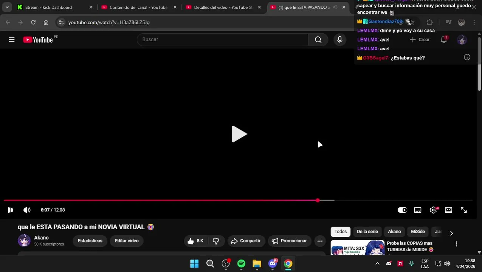
Task: Close the Kick Dashboard tab
Action: (90, 7)
